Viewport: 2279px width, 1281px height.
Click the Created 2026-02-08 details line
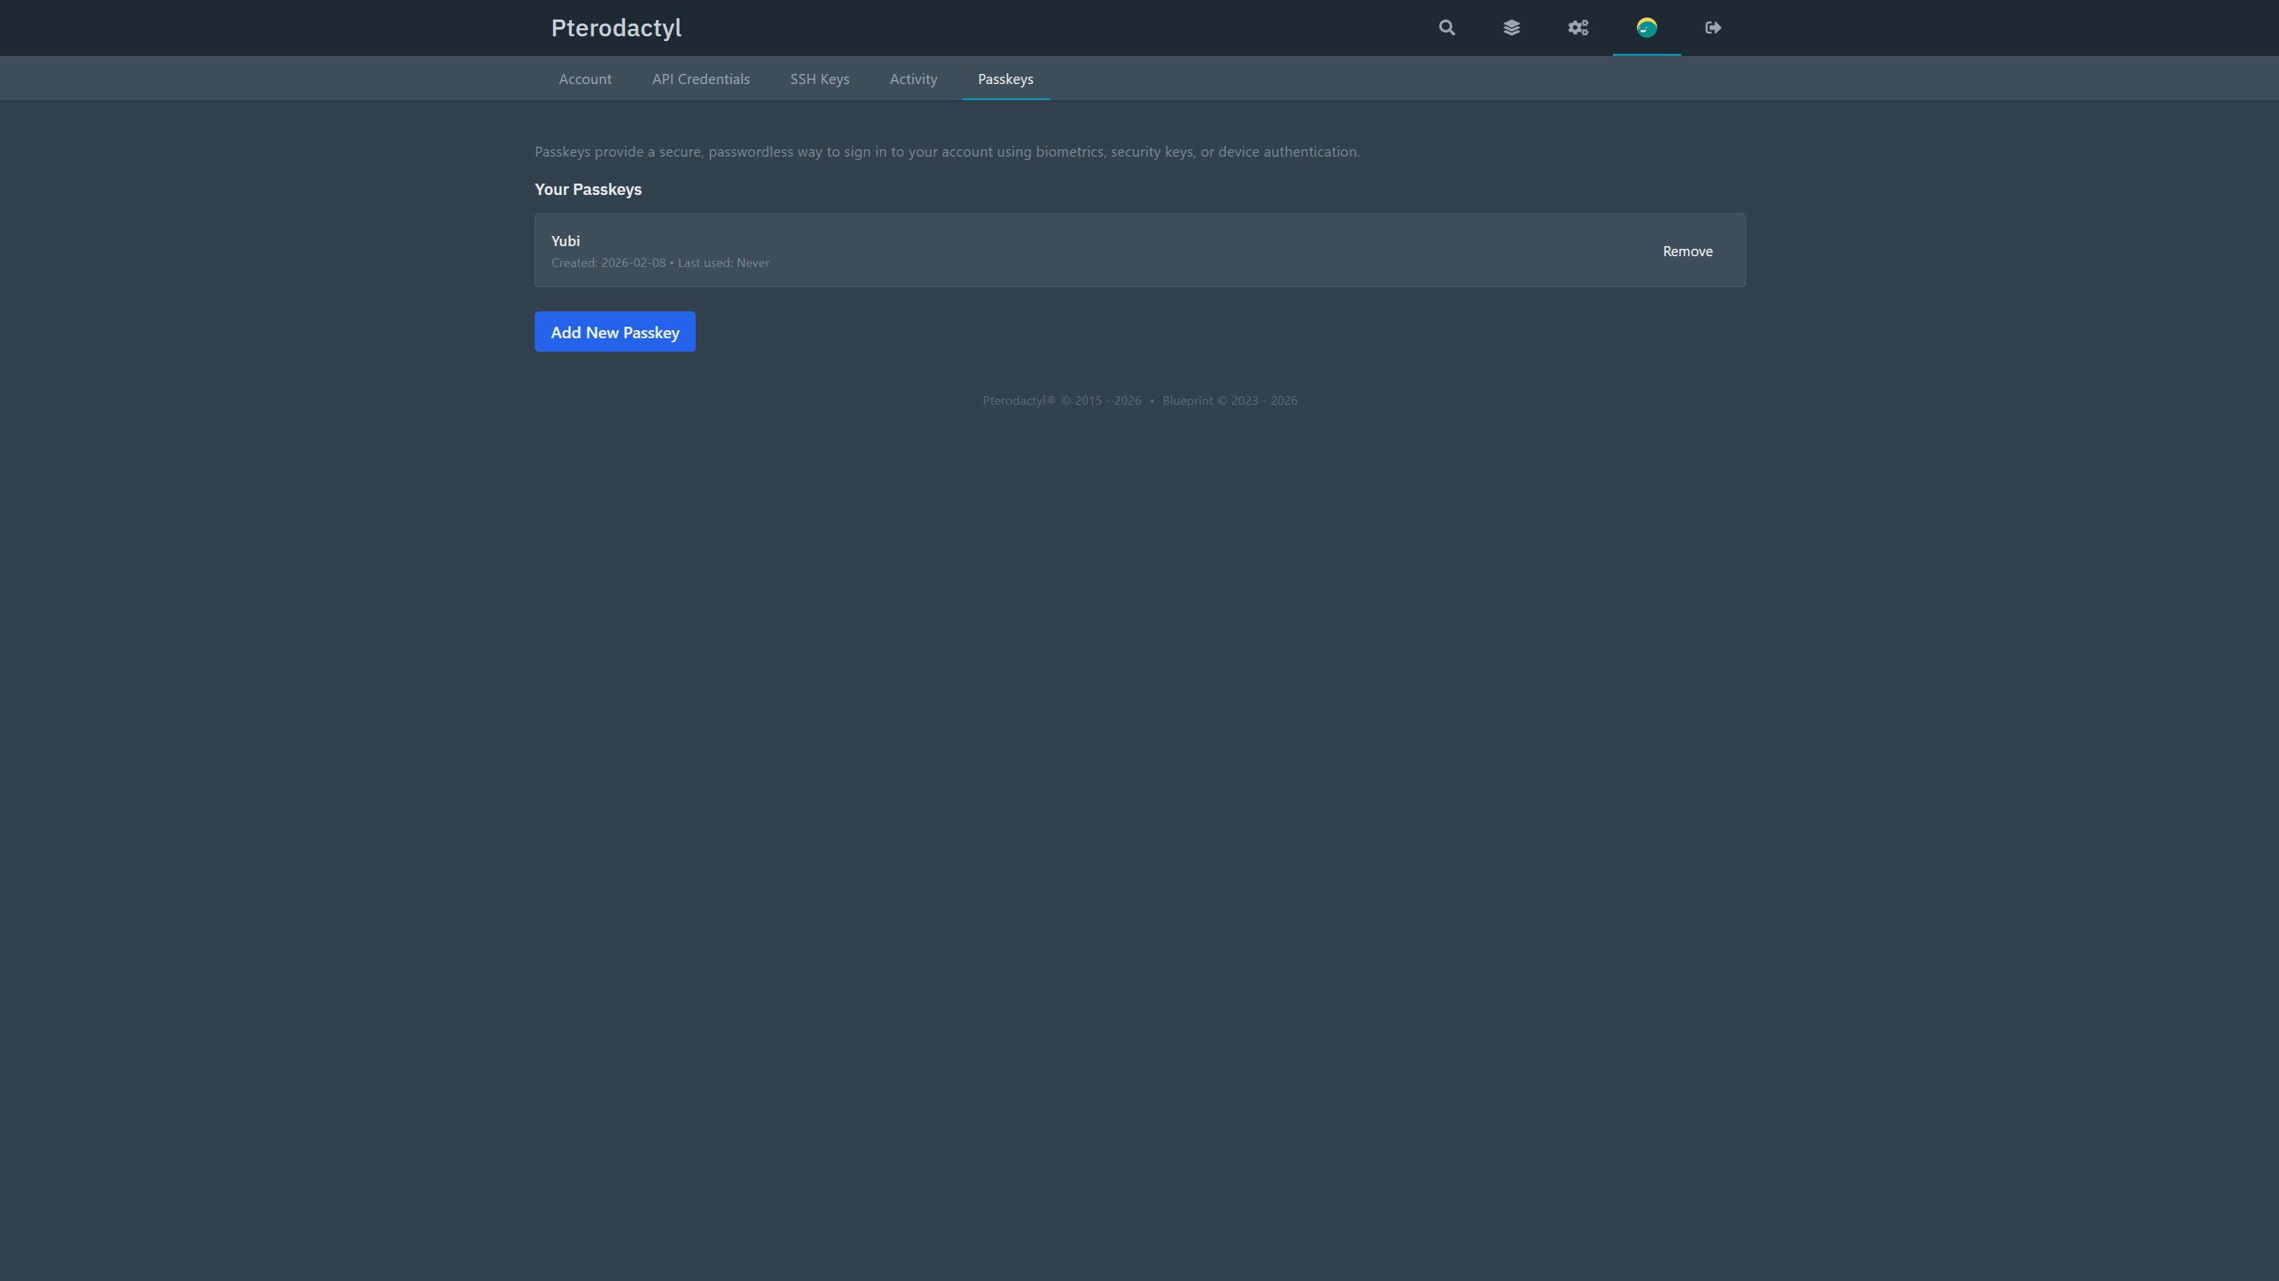(660, 262)
